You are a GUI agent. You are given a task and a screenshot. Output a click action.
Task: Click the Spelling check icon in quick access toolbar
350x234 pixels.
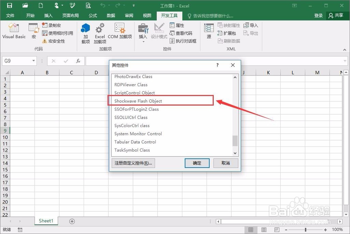72,6
